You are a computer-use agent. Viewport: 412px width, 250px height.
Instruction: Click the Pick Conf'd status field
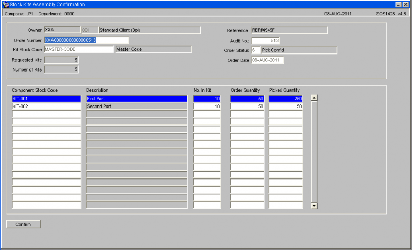[x=299, y=50]
